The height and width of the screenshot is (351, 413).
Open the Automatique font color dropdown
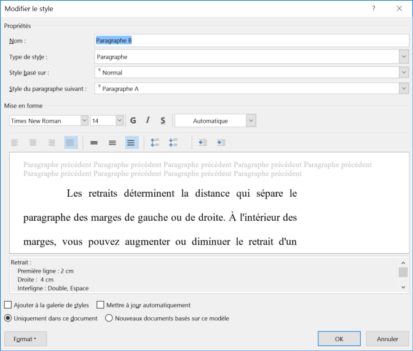click(251, 120)
